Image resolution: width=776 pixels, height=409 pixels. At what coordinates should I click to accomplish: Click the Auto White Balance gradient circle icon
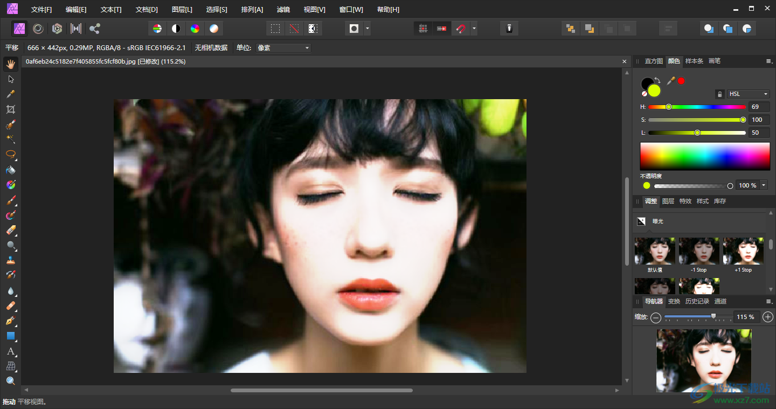point(214,29)
